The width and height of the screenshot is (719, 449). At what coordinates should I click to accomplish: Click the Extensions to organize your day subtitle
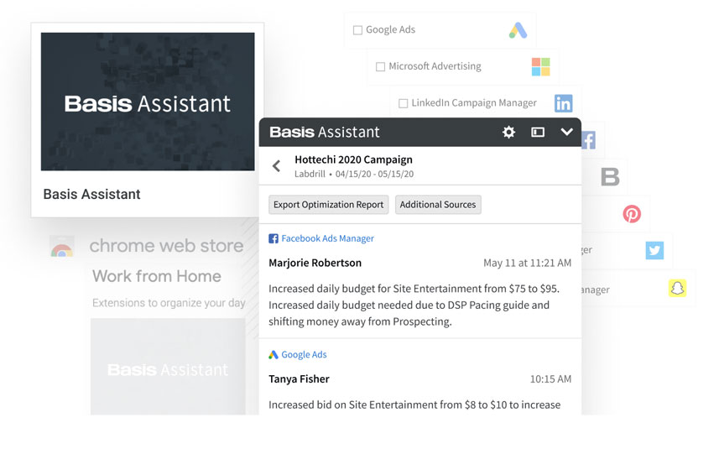(x=169, y=303)
